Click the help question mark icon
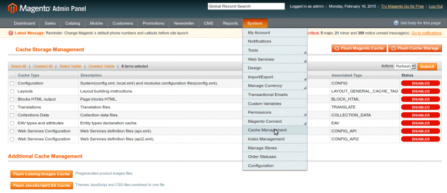 [x=396, y=23]
